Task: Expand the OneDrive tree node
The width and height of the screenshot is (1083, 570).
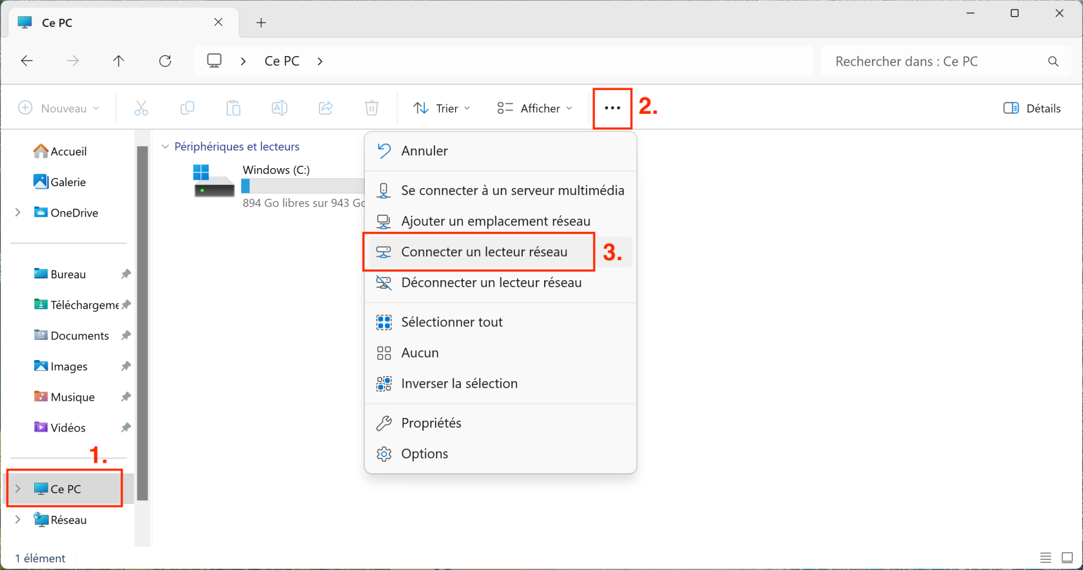Action: (18, 213)
